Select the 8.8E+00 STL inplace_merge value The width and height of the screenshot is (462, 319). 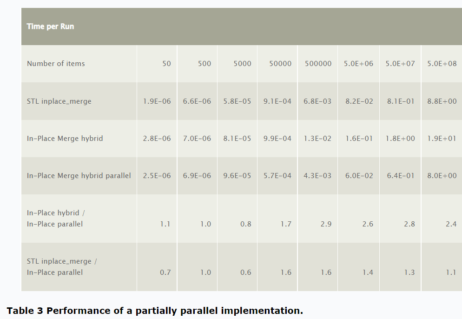[442, 101]
